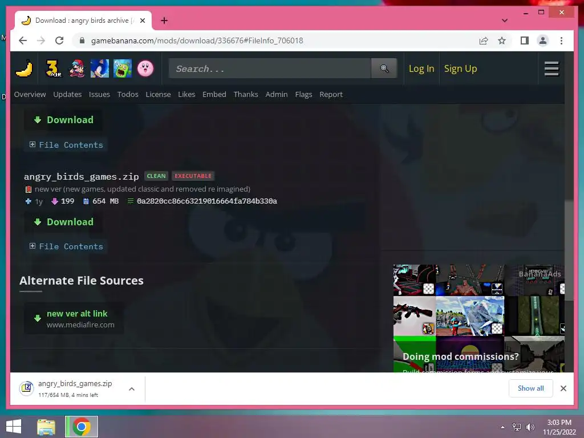Open download item options caret
Image resolution: width=584 pixels, height=438 pixels.
(132, 389)
